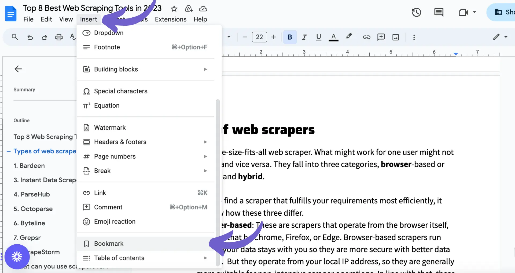Insert link from the toolbar
Screen dimensions: 515x273
[367, 37]
